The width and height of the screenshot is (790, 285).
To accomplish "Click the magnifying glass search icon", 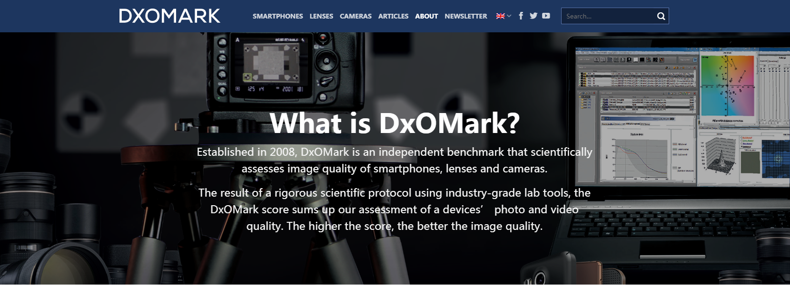I will (x=661, y=16).
